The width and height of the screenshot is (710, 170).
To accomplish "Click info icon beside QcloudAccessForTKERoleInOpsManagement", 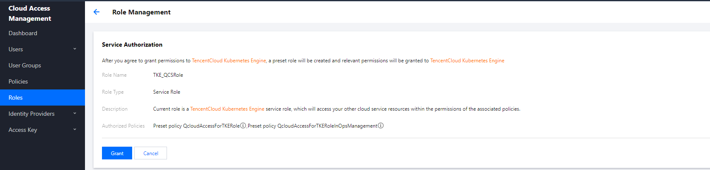I will pyautogui.click(x=381, y=125).
